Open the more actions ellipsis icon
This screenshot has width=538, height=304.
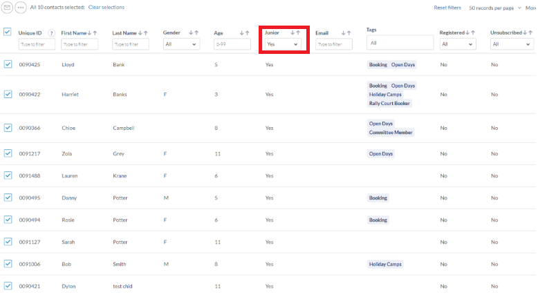pos(21,7)
